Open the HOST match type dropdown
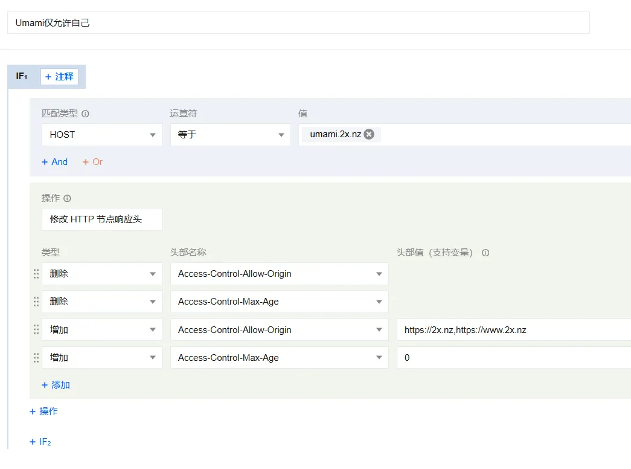The image size is (631, 469). point(101,135)
